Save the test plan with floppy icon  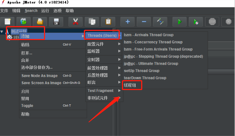56,22
